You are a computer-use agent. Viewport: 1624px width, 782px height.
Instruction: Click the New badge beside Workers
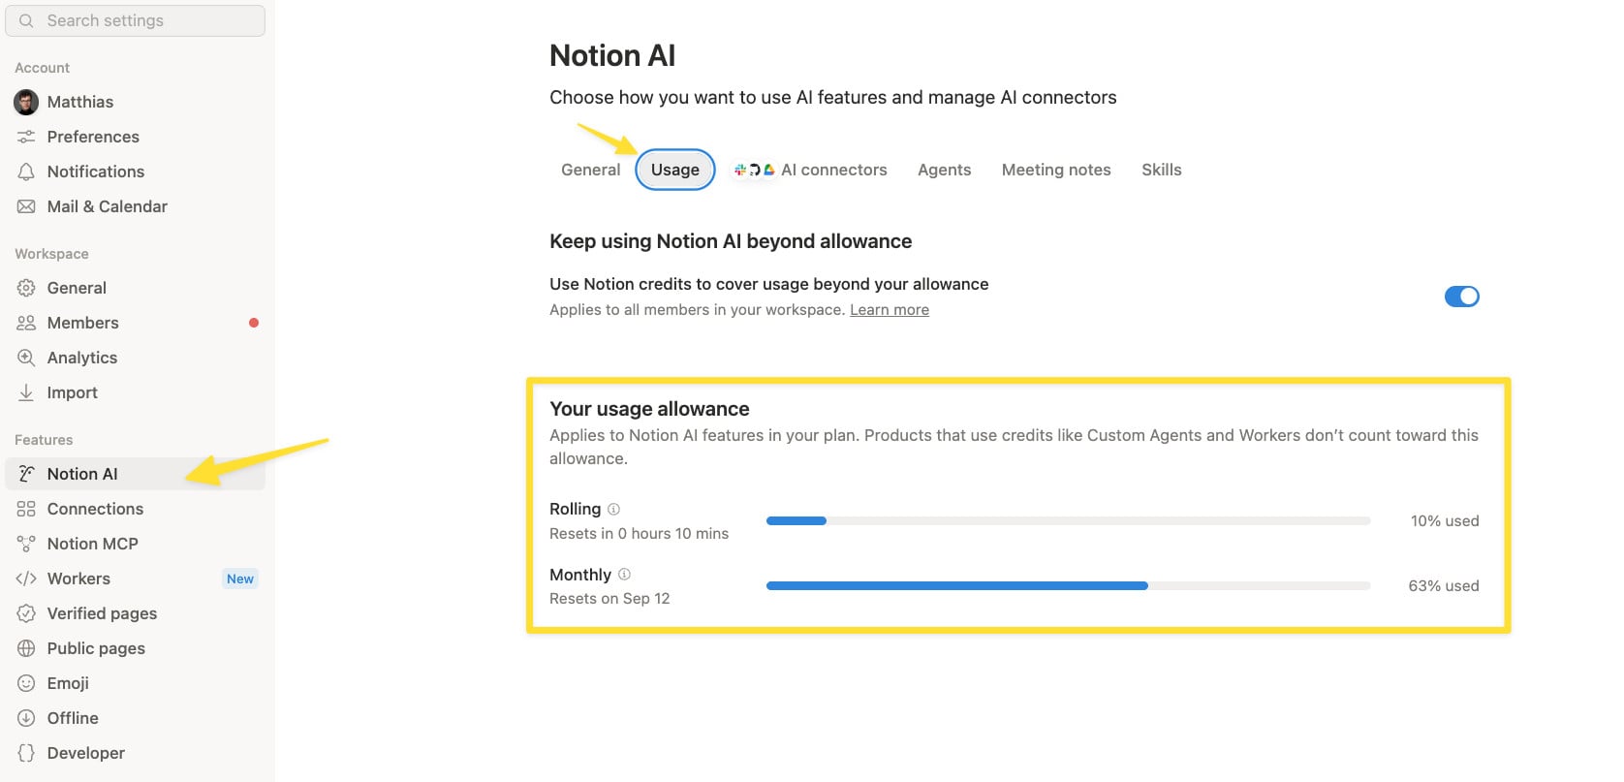coord(240,579)
